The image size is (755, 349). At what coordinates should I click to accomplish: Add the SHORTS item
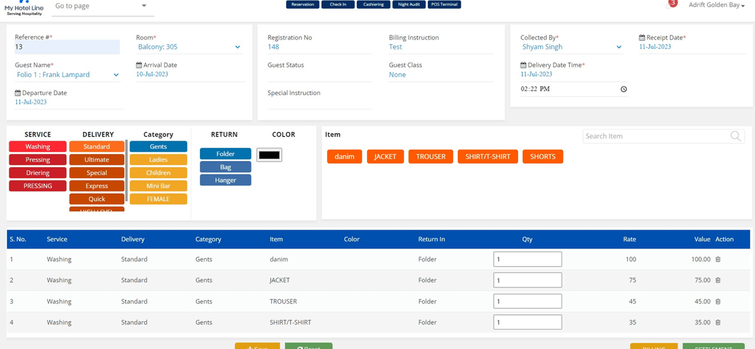pos(542,156)
